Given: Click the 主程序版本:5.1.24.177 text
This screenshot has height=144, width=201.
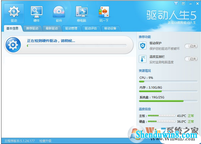Looking at the screenshot, I should pos(20,141).
